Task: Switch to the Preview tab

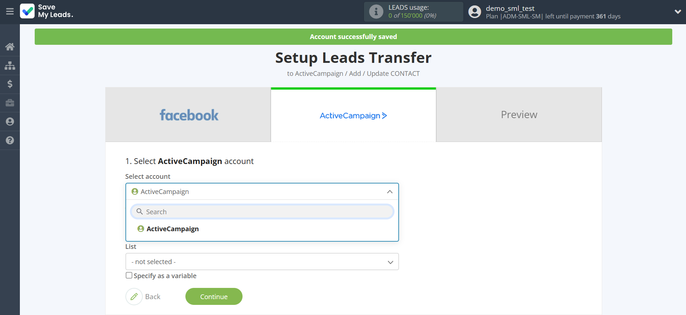Action: (x=519, y=115)
